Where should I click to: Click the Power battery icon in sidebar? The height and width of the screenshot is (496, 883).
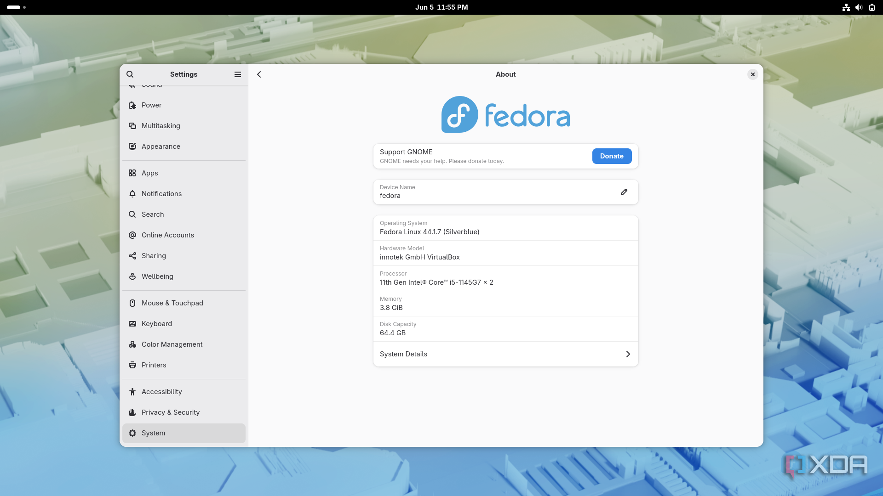point(132,105)
